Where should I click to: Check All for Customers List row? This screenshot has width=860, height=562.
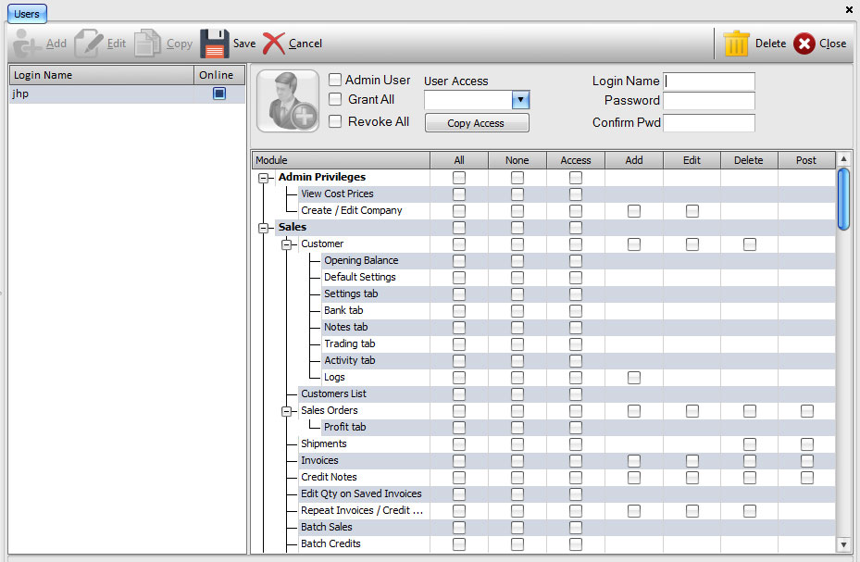(459, 394)
